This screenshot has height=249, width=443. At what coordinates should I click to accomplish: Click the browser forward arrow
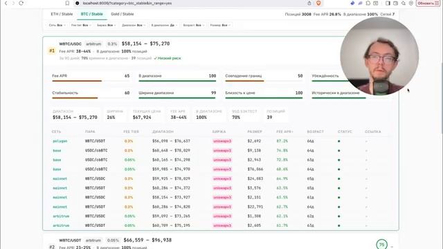(x=13, y=3)
